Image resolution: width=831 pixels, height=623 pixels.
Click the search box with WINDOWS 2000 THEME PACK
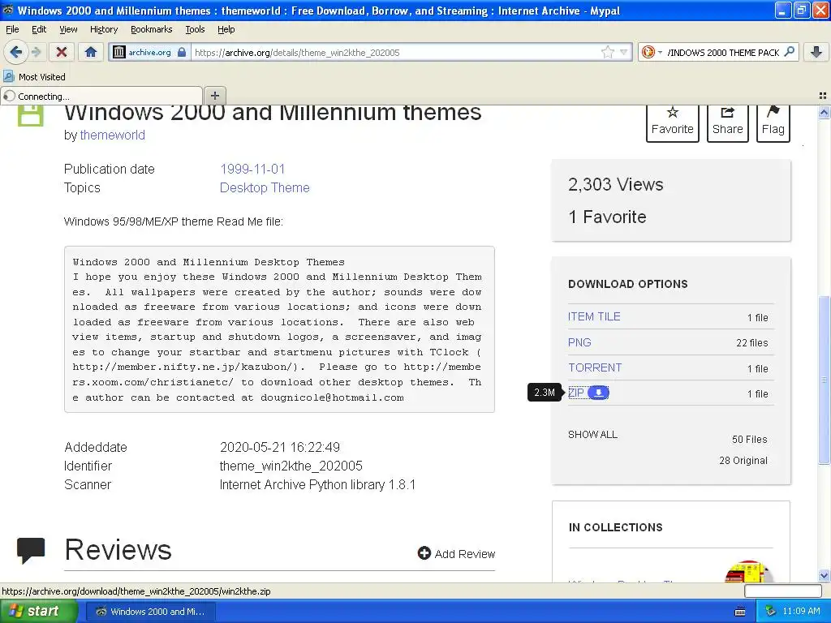(723, 52)
